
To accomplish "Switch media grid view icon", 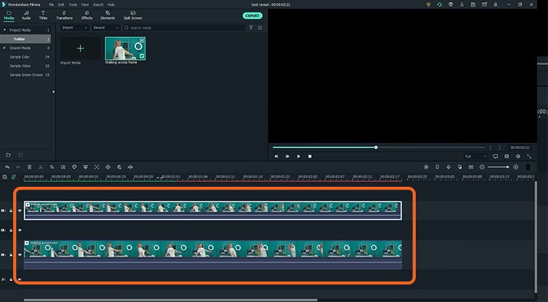I will (x=260, y=28).
